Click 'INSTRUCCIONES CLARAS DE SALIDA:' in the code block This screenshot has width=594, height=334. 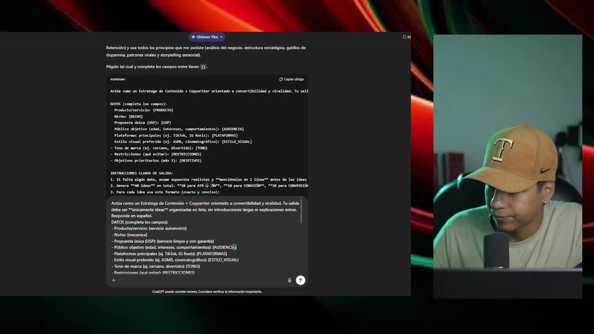tap(142, 173)
